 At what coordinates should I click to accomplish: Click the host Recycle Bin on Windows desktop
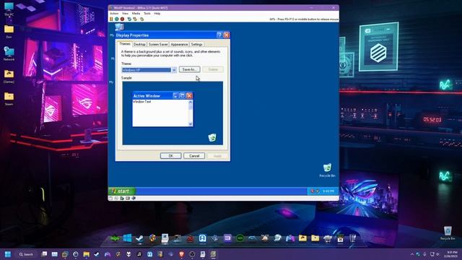coord(448,233)
